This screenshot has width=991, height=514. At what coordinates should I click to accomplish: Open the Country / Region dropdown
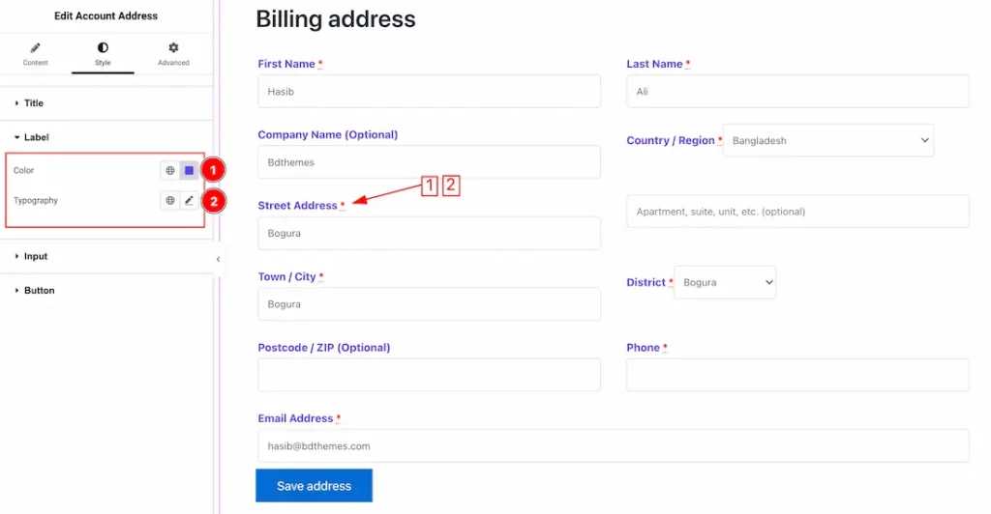pyautogui.click(x=828, y=141)
